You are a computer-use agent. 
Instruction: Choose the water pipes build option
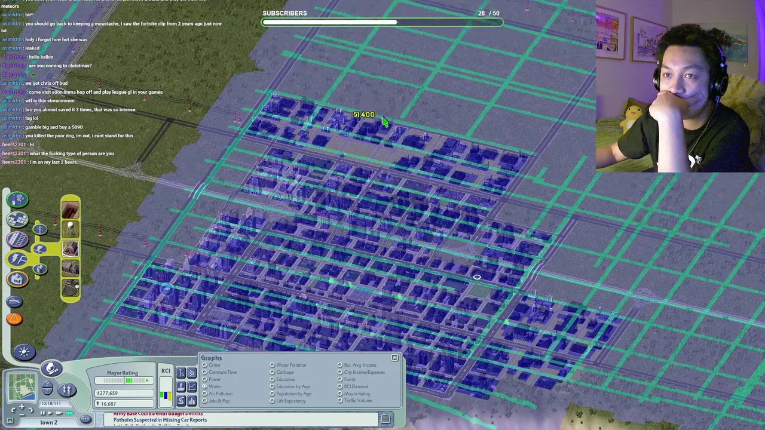click(x=71, y=210)
